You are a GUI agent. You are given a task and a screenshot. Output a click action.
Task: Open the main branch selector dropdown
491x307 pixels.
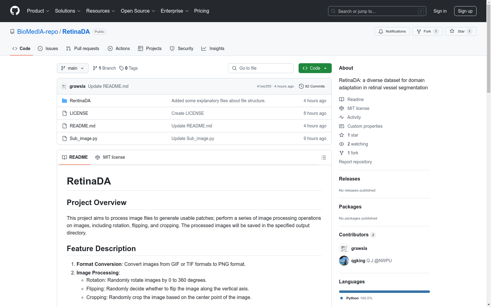click(x=73, y=68)
